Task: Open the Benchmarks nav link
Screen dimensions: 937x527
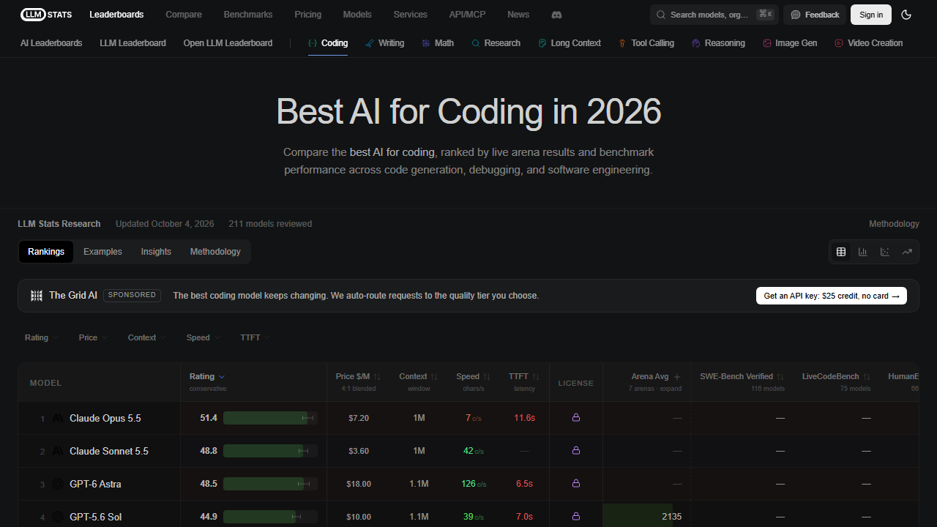Action: (248, 15)
